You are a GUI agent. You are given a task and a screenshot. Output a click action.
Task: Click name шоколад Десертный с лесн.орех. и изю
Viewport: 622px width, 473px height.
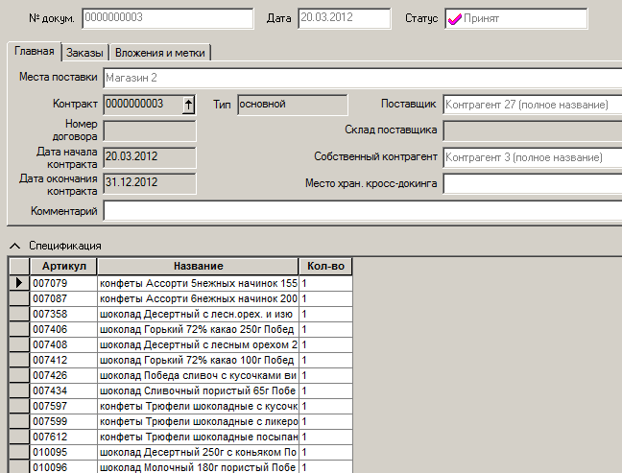(x=198, y=314)
